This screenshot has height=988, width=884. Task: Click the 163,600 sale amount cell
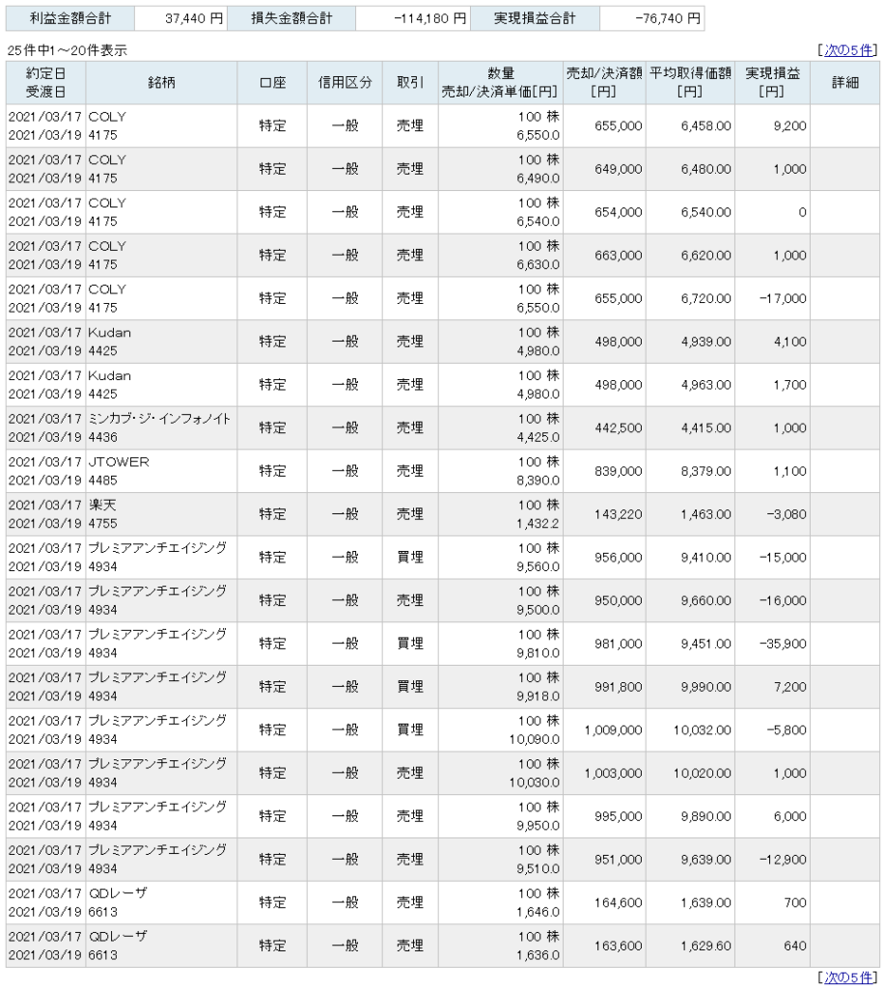[x=604, y=946]
